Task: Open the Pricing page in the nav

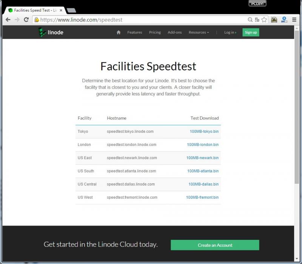Action: pos(155,32)
